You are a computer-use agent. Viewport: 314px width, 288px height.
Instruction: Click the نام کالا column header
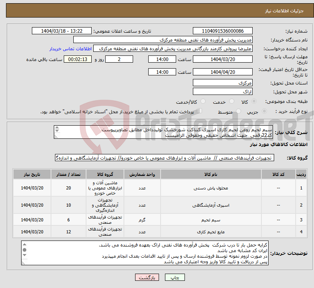pyautogui.click(x=211, y=174)
